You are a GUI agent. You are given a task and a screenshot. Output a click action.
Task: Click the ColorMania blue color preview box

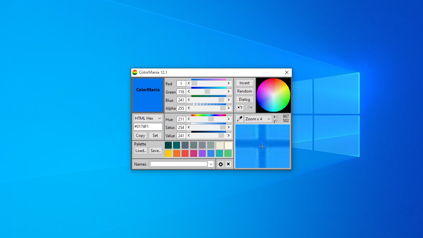148,95
